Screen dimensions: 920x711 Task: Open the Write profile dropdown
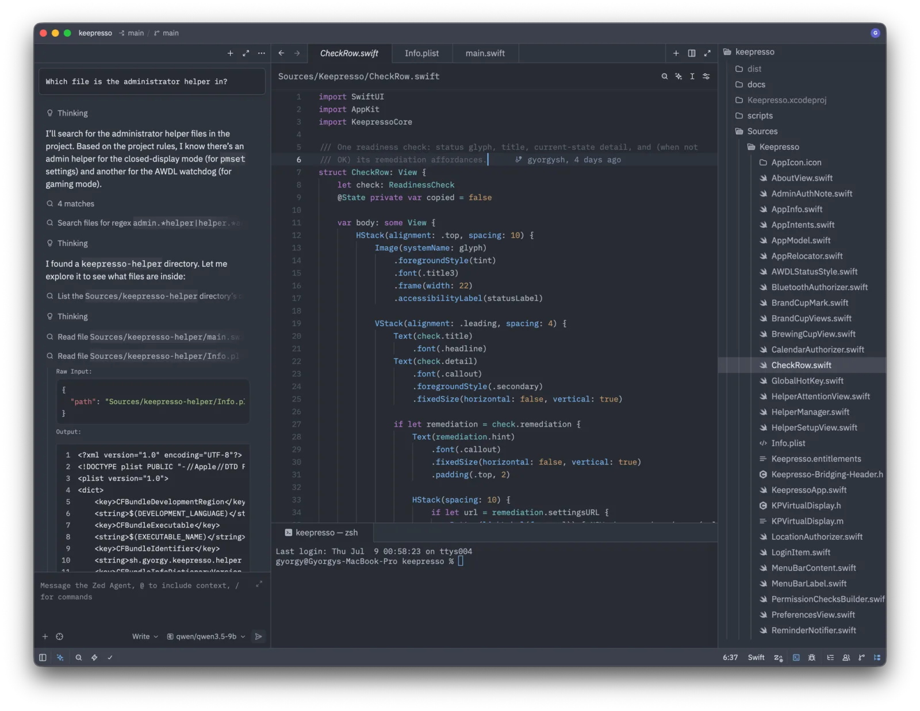point(145,636)
